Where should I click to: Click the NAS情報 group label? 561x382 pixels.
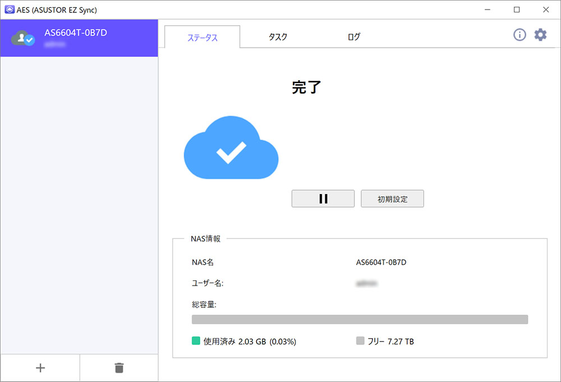(206, 238)
